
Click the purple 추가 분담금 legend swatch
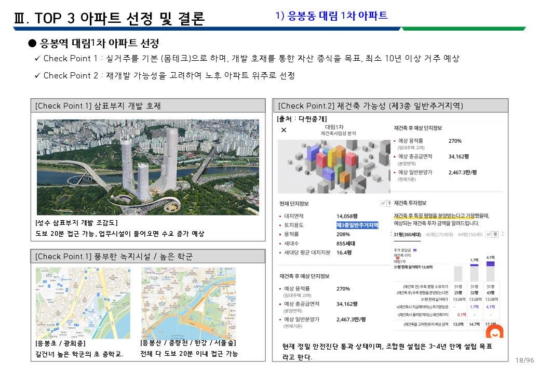pos(415,250)
